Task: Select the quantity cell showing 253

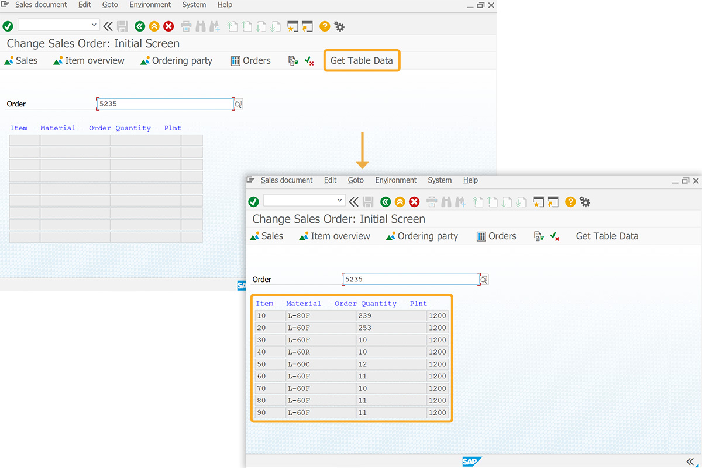Action: click(x=391, y=328)
